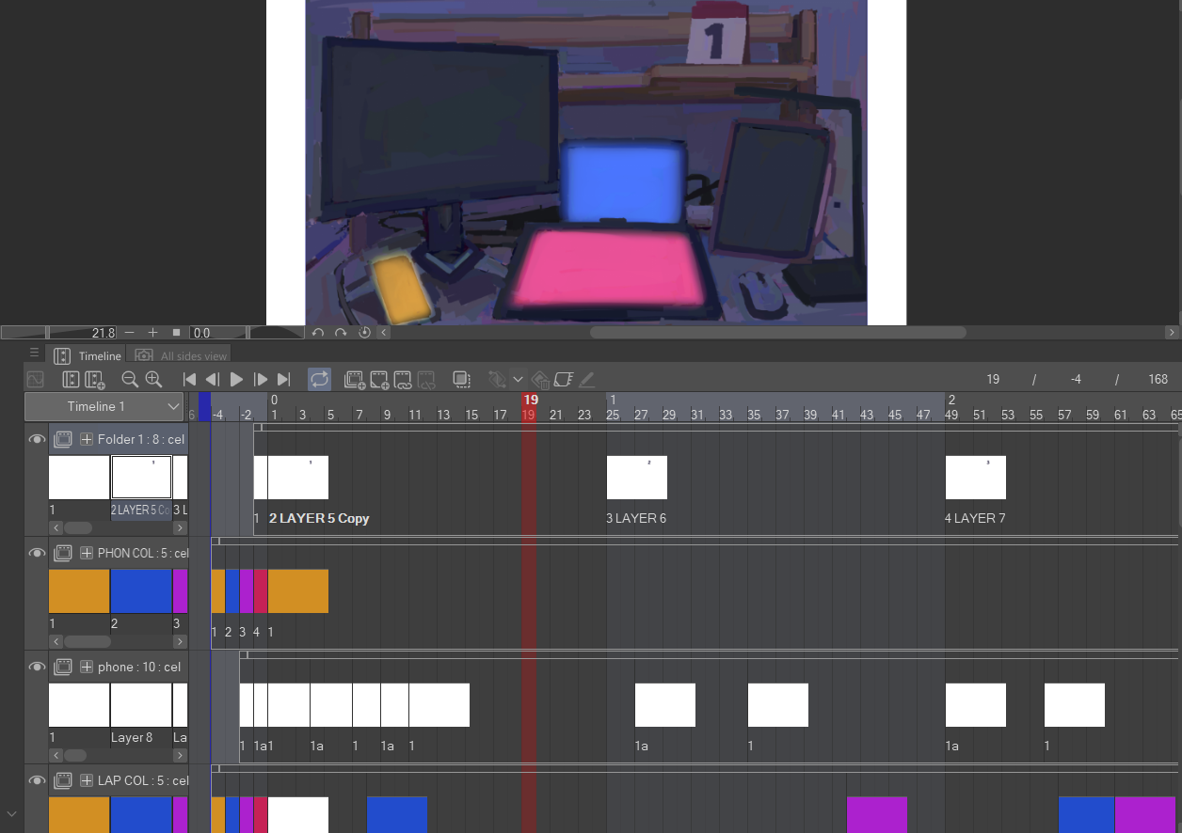Hide the phone animation track
1182x833 pixels.
(x=37, y=667)
